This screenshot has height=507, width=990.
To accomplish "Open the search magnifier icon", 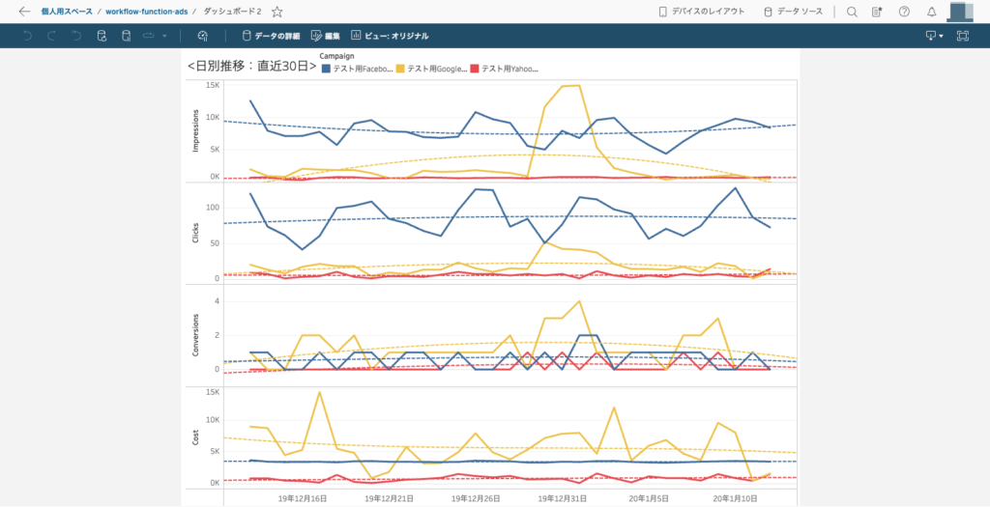I will (x=852, y=12).
